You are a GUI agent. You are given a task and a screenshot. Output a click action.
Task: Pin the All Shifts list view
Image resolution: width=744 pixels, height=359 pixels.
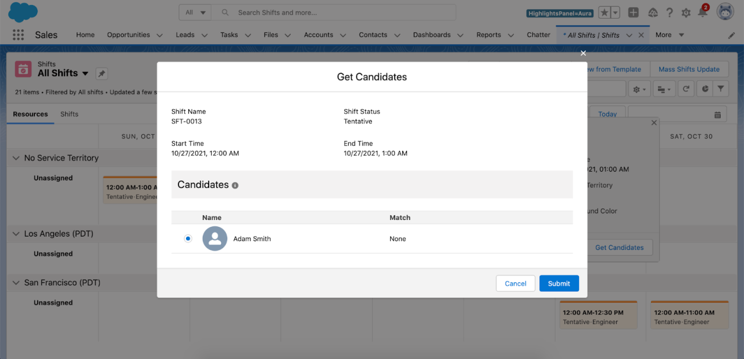tap(101, 74)
